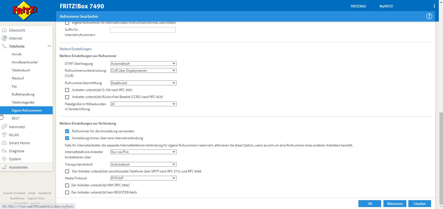Open Anrufbeantworter in the sidebar

pos(25,62)
